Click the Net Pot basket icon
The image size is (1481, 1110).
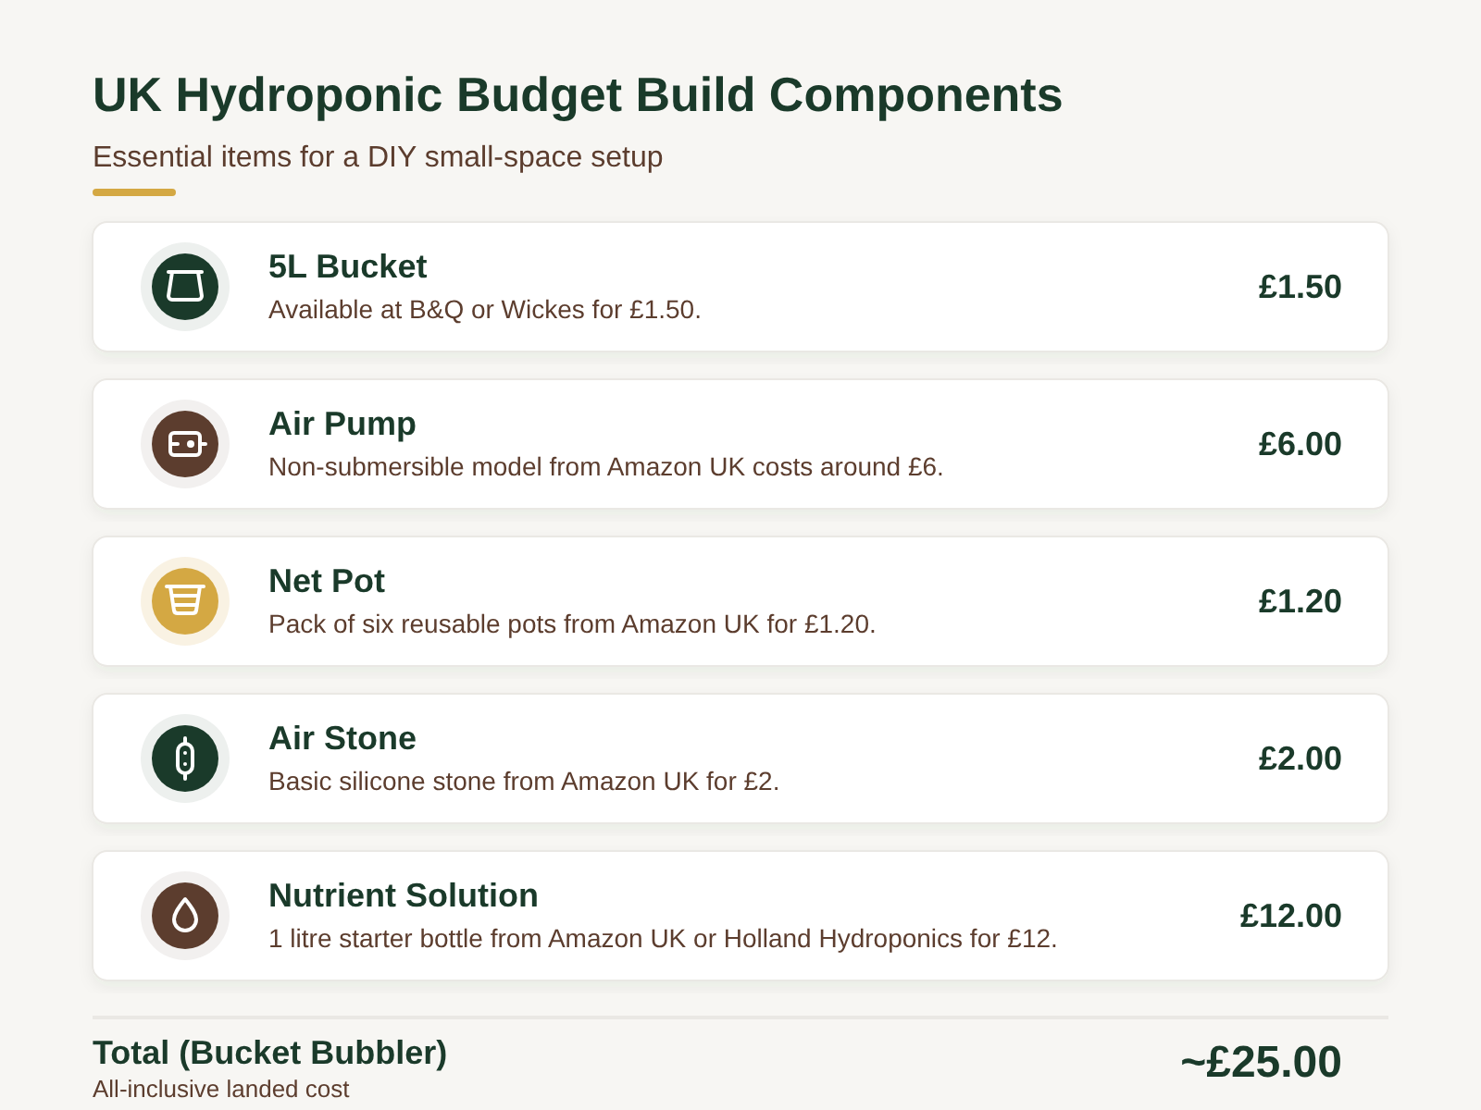coord(185,601)
